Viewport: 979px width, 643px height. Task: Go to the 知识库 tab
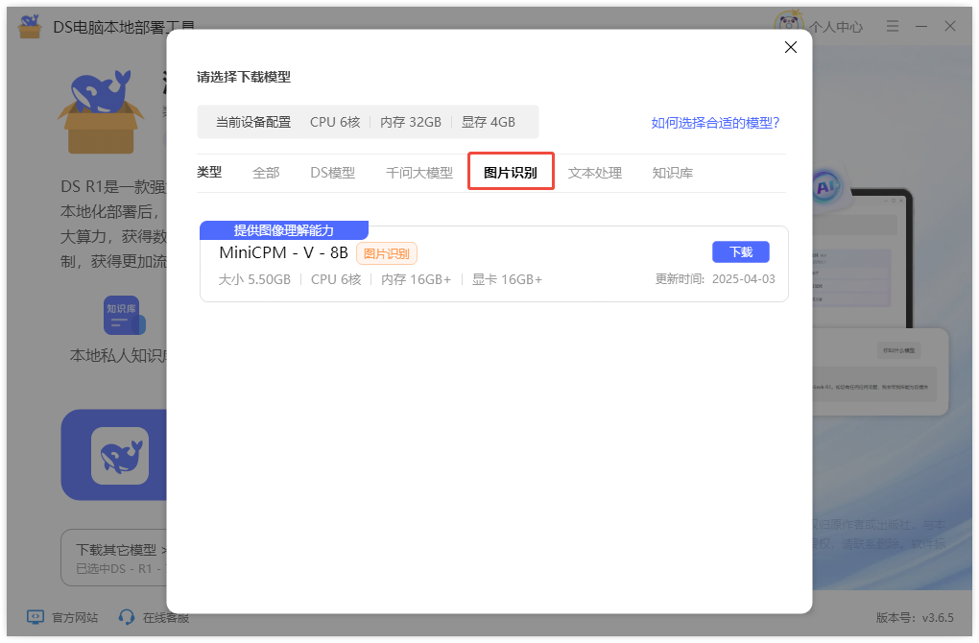pyautogui.click(x=673, y=173)
